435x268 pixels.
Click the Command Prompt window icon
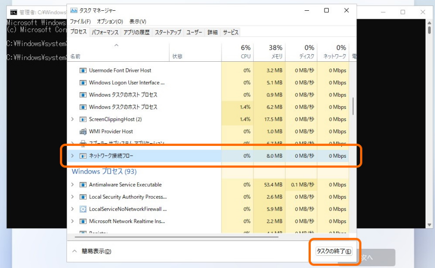click(x=13, y=12)
